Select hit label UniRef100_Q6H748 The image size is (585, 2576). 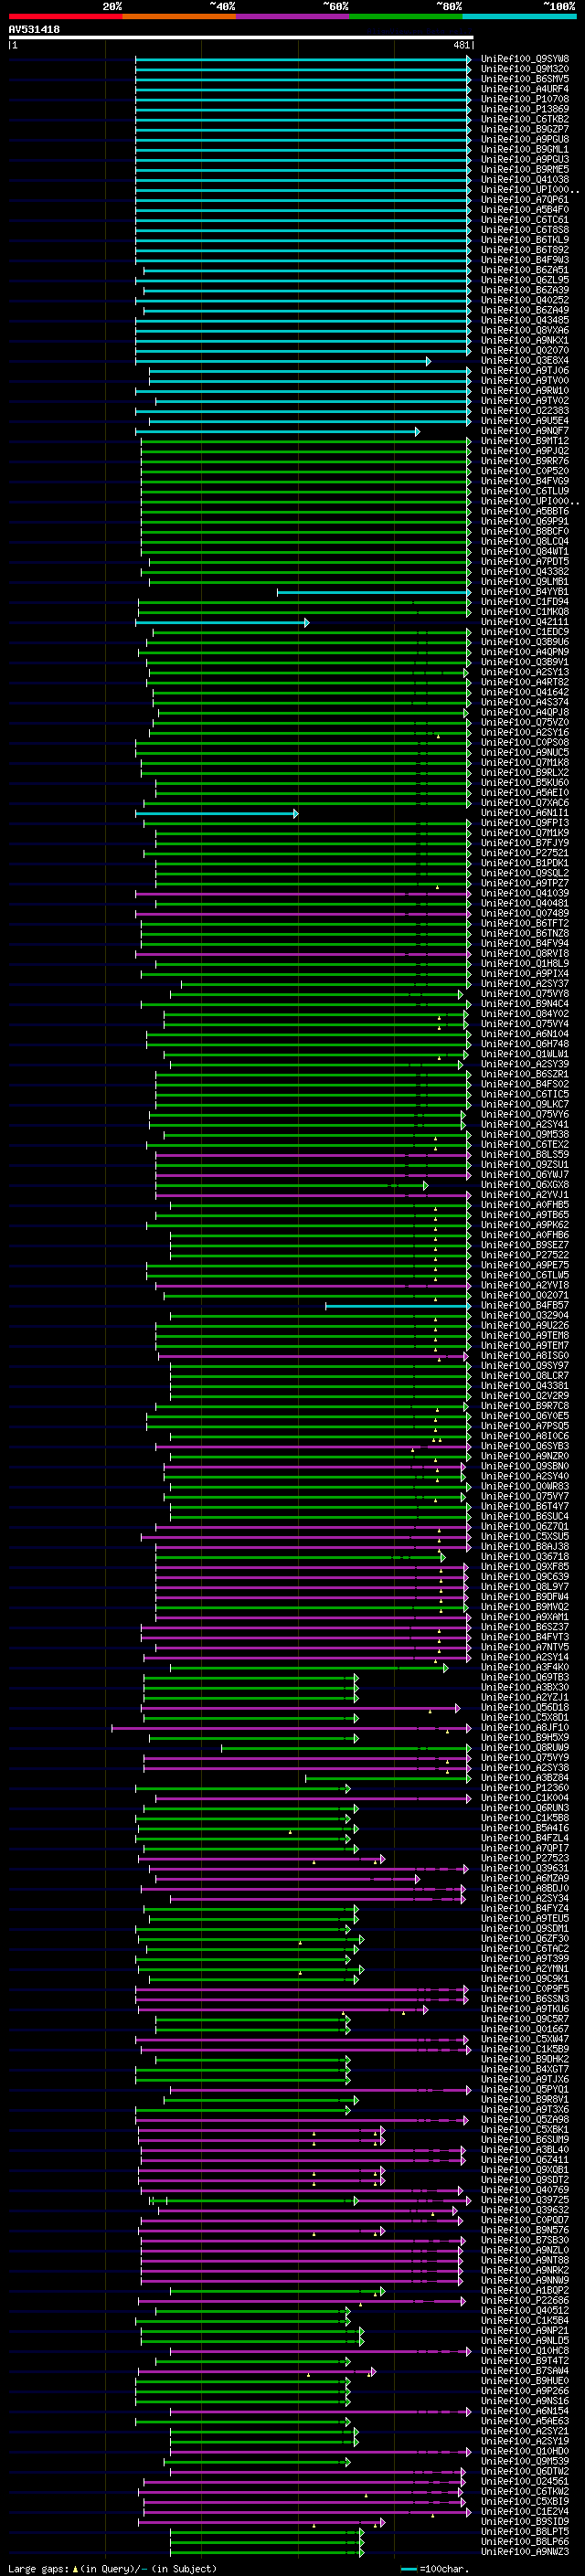525,1045
